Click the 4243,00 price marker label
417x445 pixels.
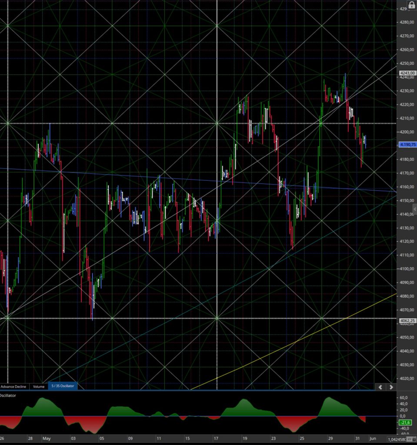407,73
